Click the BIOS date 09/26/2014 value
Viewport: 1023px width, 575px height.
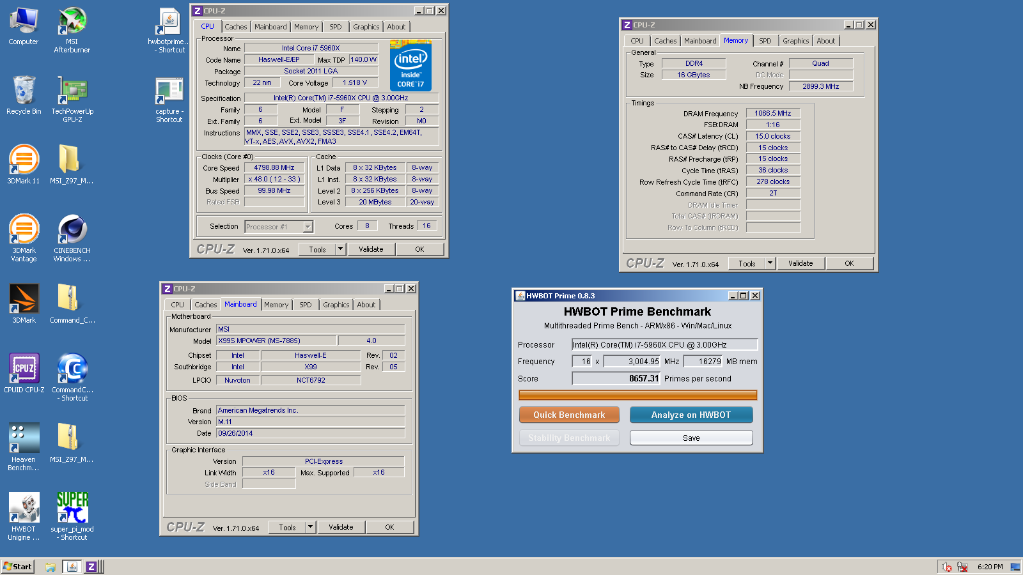(311, 433)
